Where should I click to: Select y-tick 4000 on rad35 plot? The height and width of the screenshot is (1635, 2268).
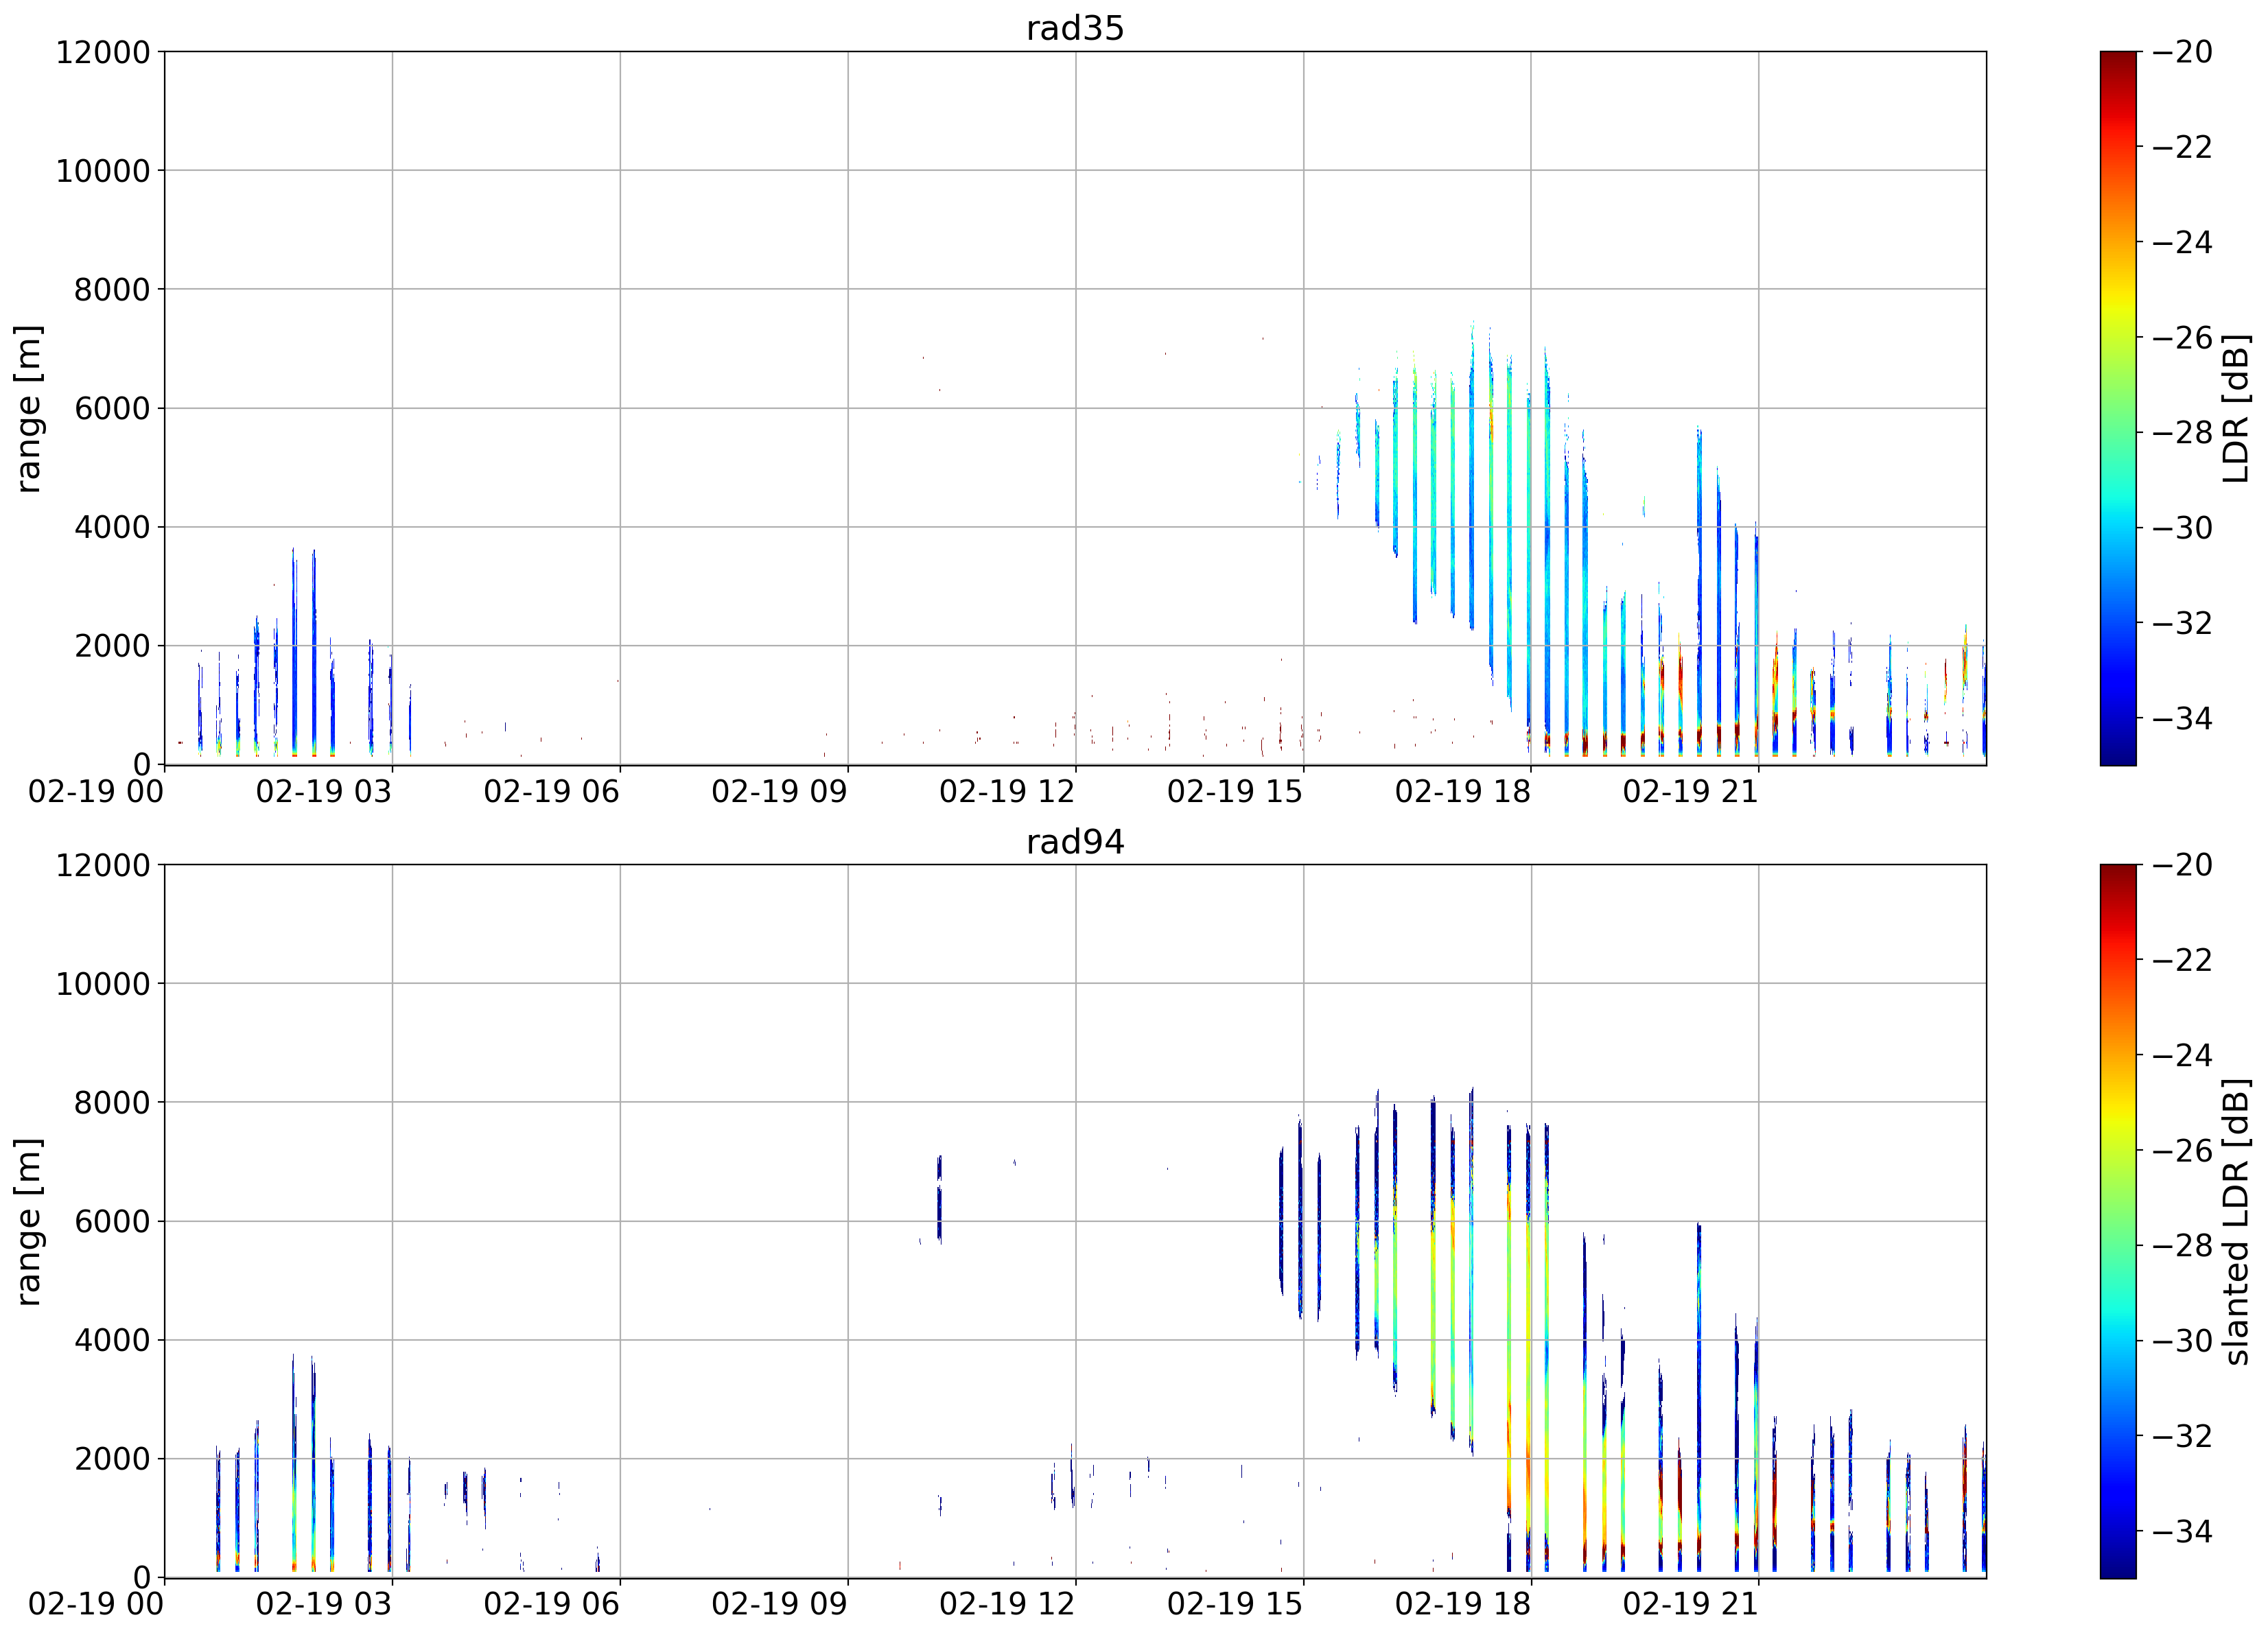pos(112,527)
